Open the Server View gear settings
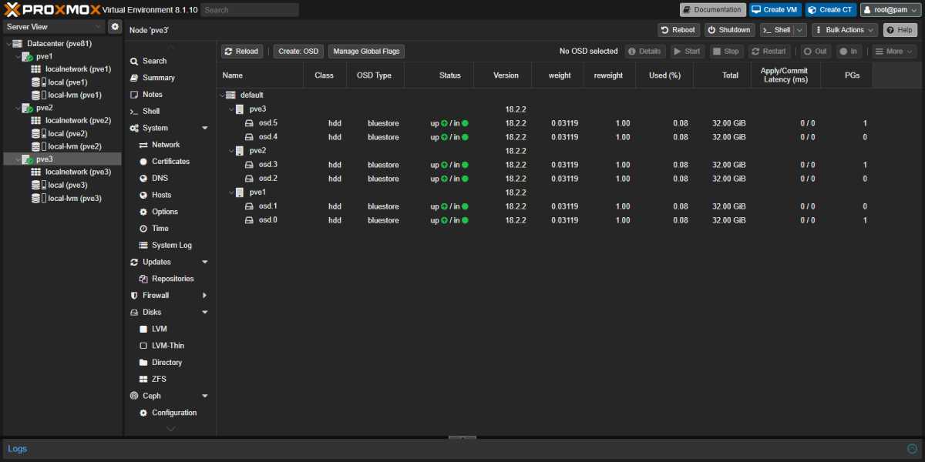 click(115, 27)
